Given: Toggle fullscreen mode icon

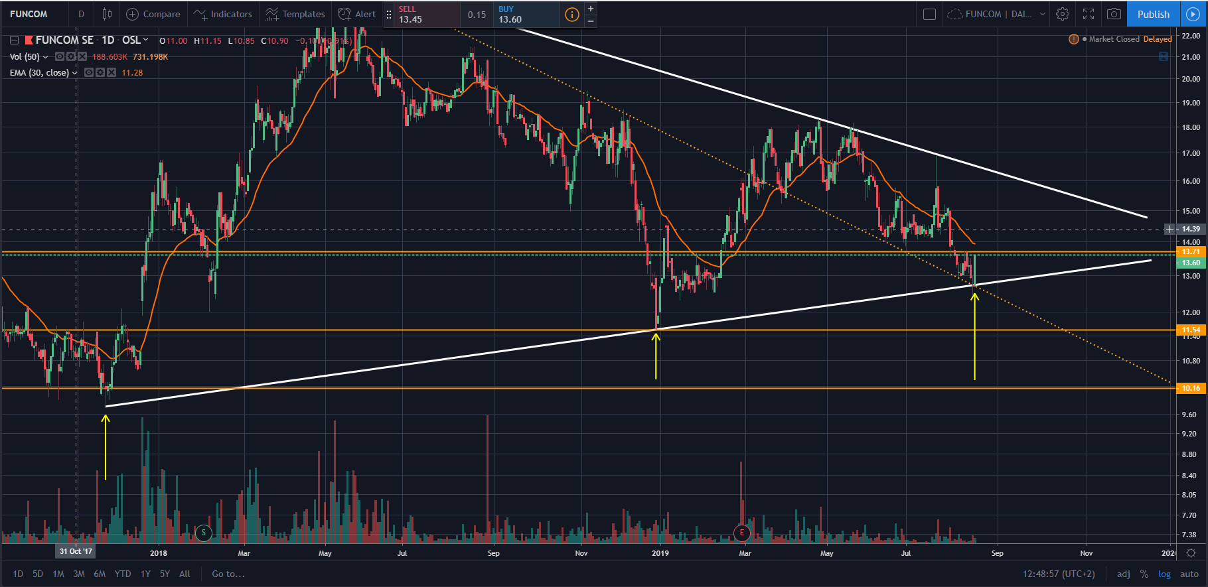Looking at the screenshot, I should click(1089, 14).
